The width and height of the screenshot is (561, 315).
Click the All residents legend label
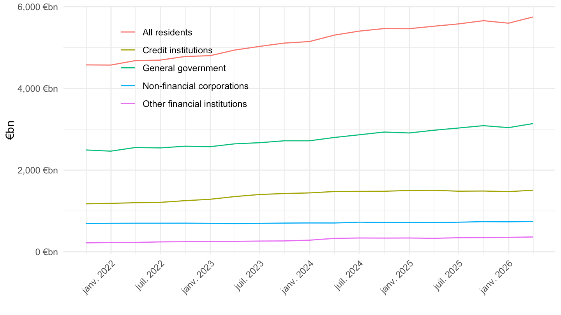click(x=168, y=32)
